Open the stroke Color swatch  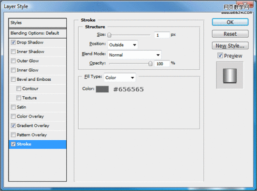click(102, 89)
